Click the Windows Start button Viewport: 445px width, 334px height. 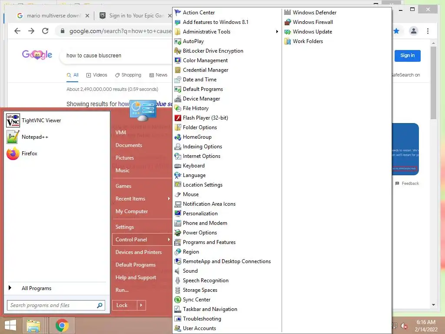tap(10, 325)
